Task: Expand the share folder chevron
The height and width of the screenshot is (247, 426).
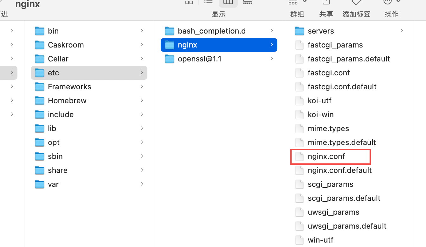Action: coord(142,170)
